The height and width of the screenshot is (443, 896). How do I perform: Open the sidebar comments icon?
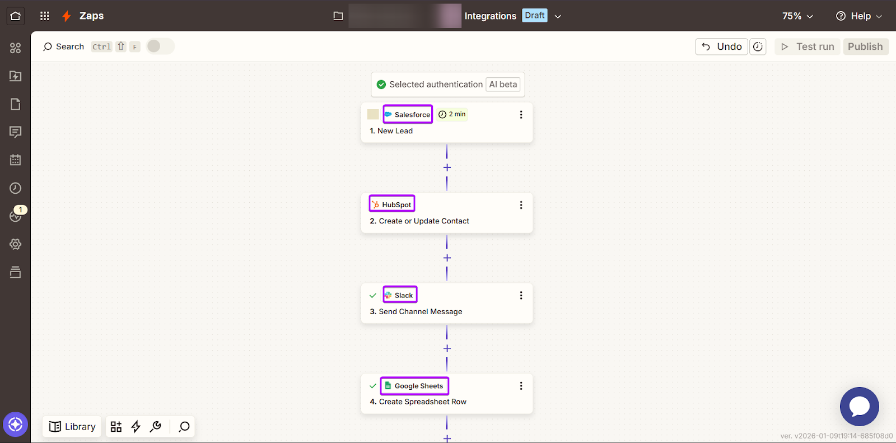[x=16, y=132]
